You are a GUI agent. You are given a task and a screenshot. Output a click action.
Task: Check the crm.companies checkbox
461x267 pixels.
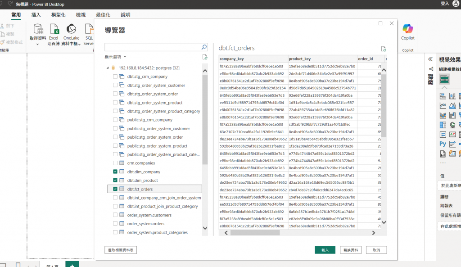115,163
